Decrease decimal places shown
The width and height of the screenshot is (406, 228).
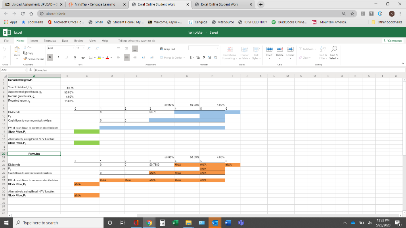tap(215, 57)
